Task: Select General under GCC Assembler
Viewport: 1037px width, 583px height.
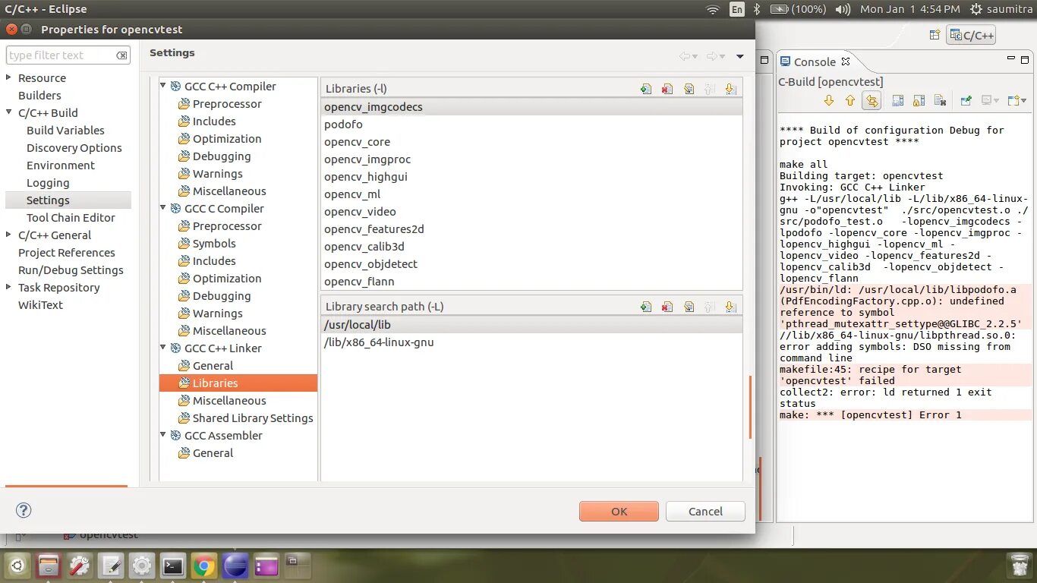Action: (x=213, y=453)
